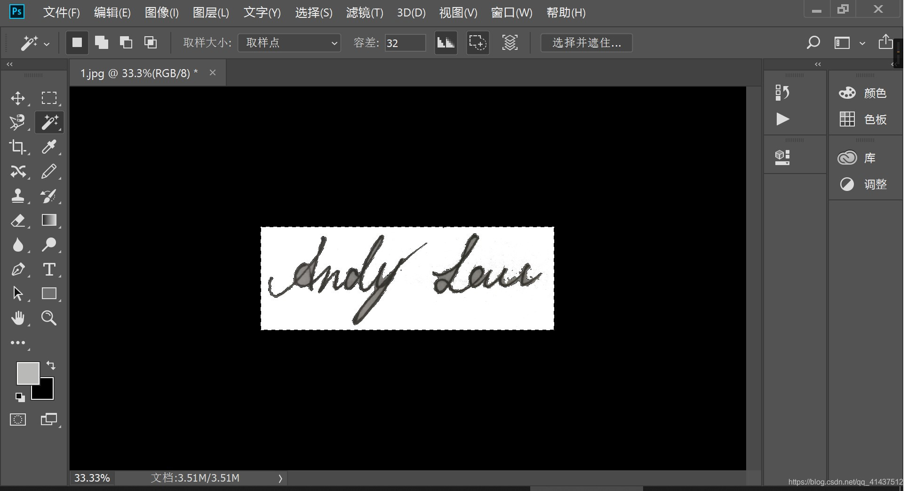The image size is (908, 491).
Task: Choose Add to Selection mode
Action: pyautogui.click(x=102, y=43)
